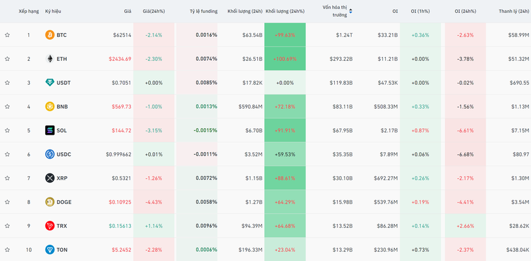
Task: Toggle the favorite star for SOL
Action: pos(8,130)
